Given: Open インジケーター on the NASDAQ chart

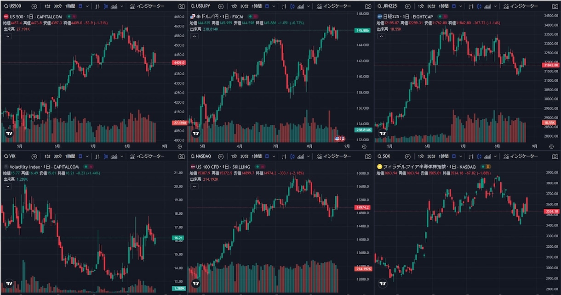Looking at the screenshot, I should point(333,156).
